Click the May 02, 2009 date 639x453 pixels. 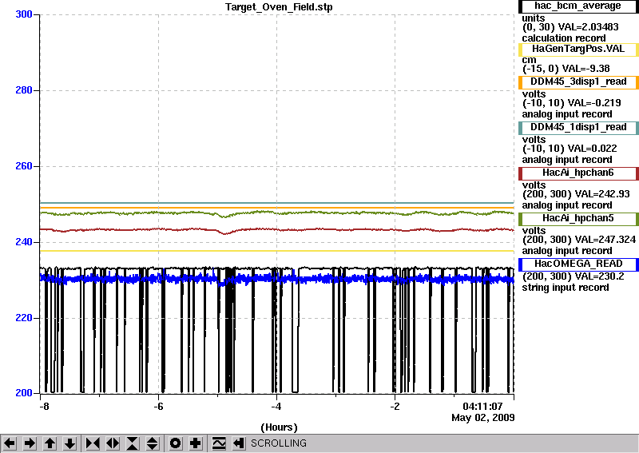tap(483, 418)
